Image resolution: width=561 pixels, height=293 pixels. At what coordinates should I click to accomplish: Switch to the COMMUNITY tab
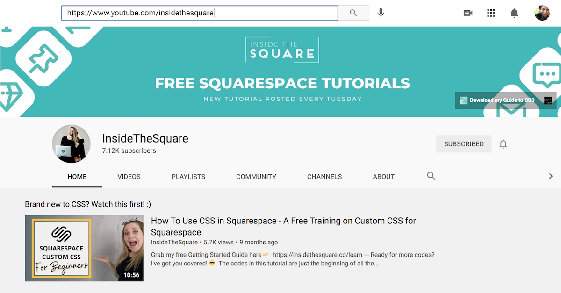tap(256, 177)
